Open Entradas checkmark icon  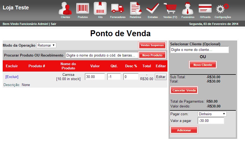click(153, 9)
